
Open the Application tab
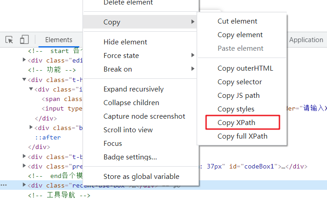[x=306, y=40]
